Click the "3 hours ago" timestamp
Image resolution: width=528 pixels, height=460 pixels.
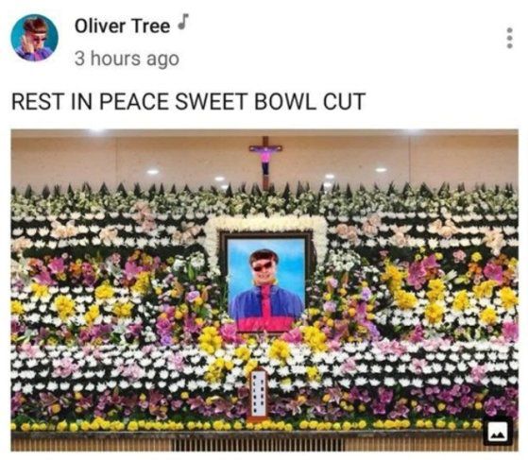pyautogui.click(x=127, y=59)
